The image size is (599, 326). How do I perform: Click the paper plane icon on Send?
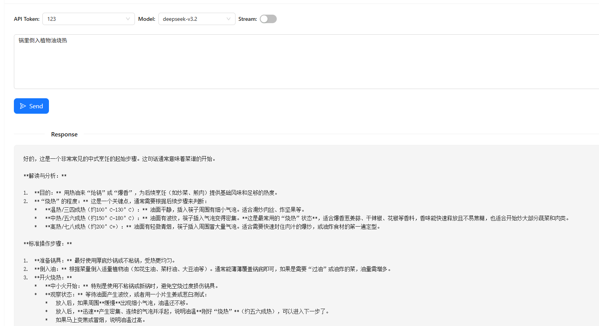pyautogui.click(x=23, y=106)
